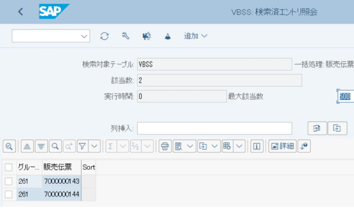Check the row for document 7000000144

coord(9,194)
